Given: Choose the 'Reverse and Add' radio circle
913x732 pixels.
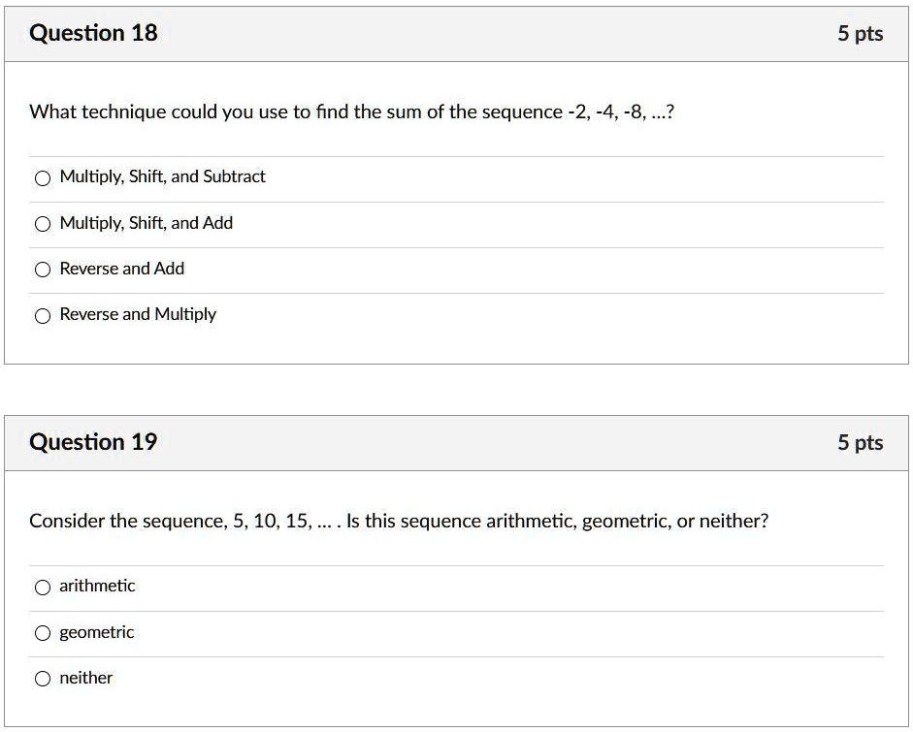Looking at the screenshot, I should pos(42,270).
